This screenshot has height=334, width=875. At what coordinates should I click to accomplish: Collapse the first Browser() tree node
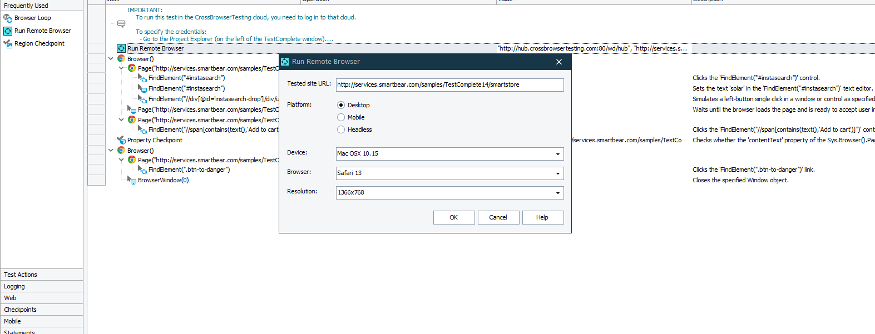click(x=111, y=58)
